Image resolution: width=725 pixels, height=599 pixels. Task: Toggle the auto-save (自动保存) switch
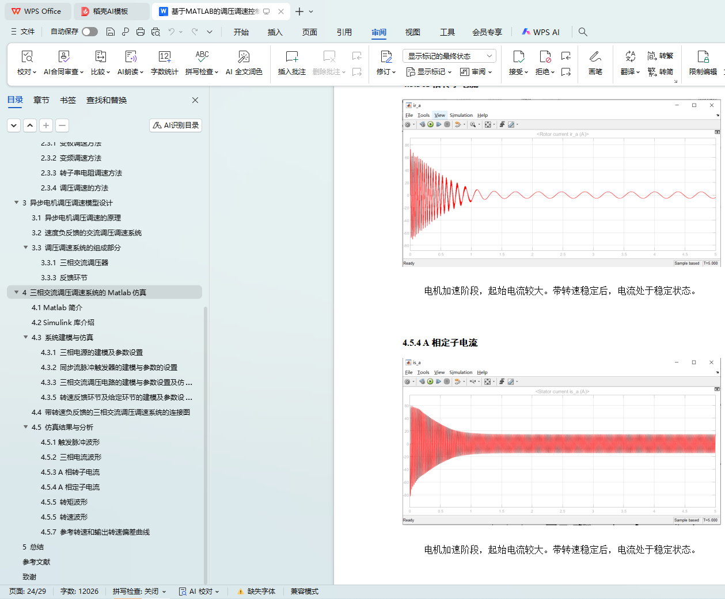click(x=90, y=32)
